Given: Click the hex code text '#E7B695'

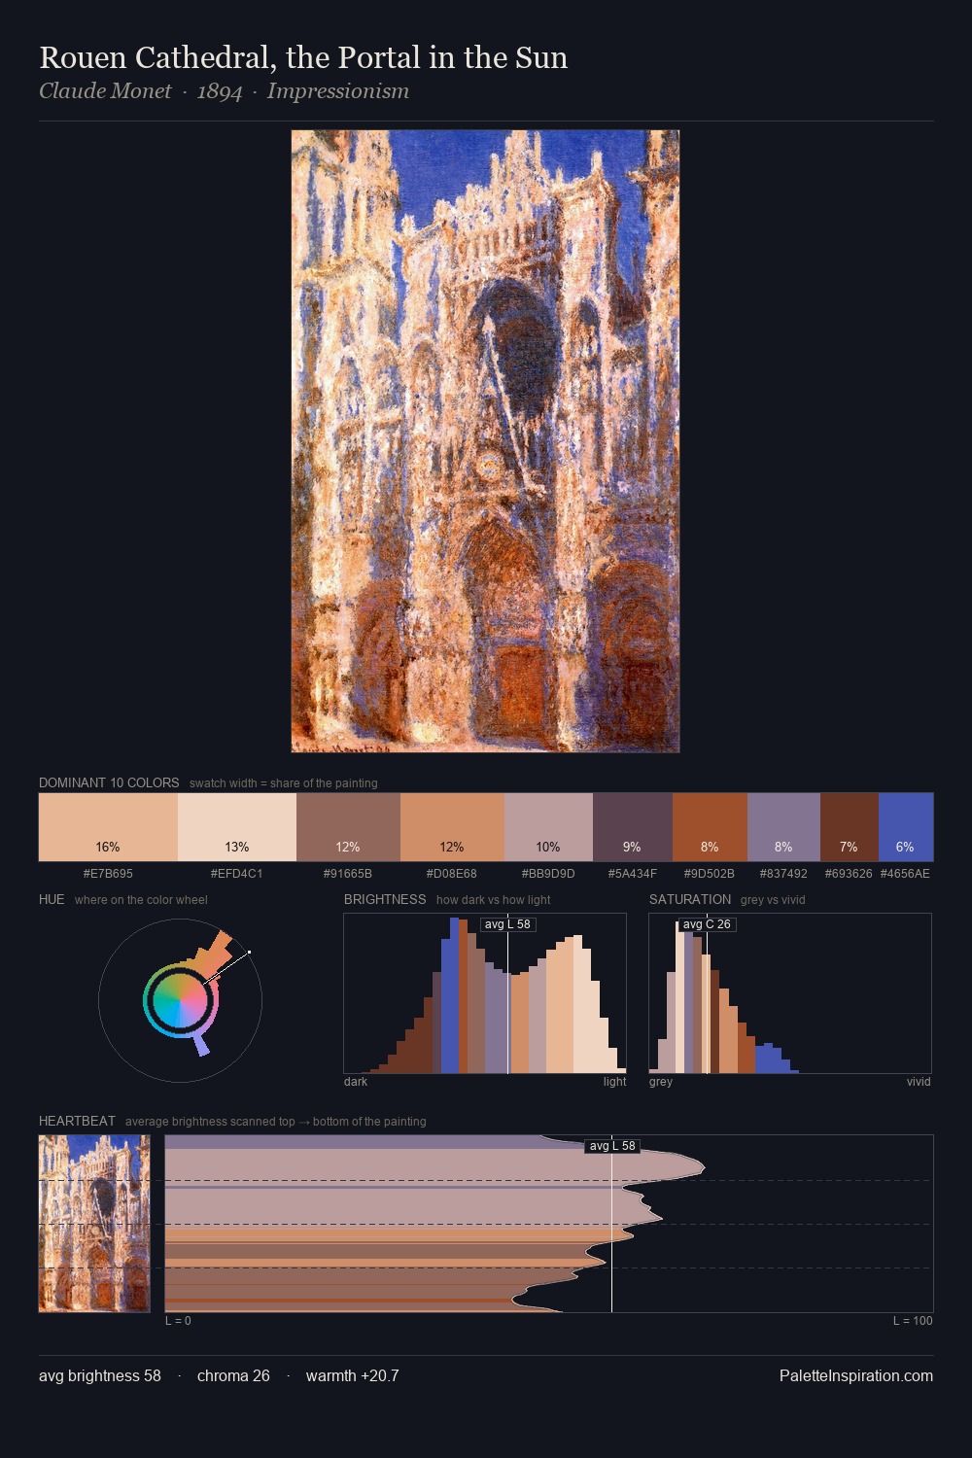Looking at the screenshot, I should click(108, 873).
